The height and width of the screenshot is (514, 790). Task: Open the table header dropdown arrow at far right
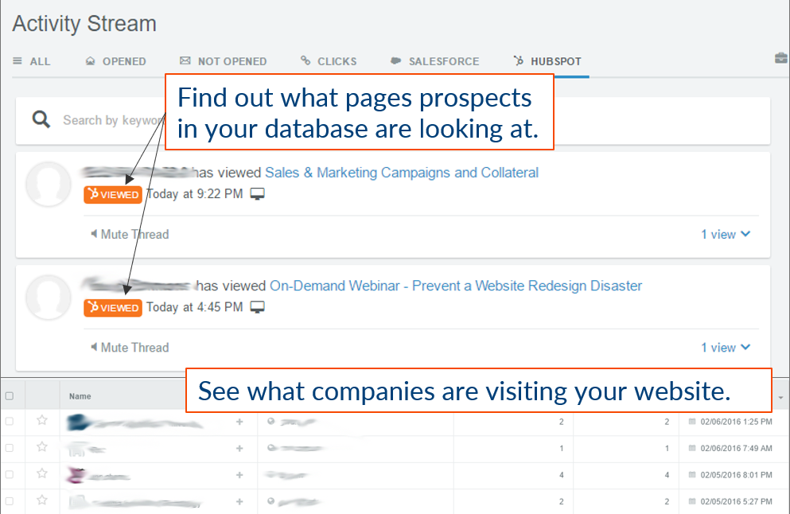tap(781, 398)
